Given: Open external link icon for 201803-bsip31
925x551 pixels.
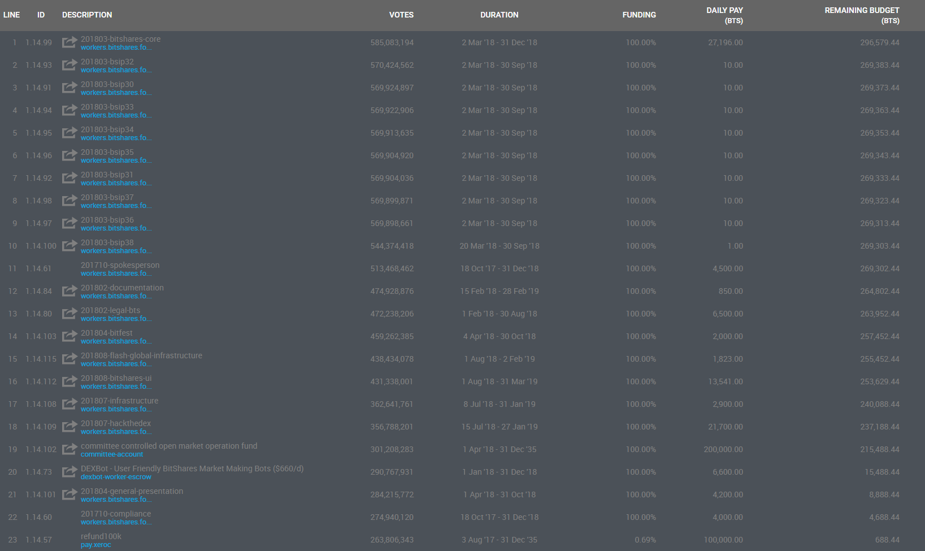Looking at the screenshot, I should click(70, 178).
